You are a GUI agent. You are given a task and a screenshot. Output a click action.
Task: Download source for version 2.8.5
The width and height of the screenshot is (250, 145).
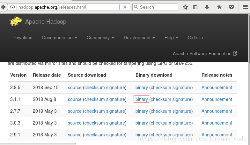[75, 88]
